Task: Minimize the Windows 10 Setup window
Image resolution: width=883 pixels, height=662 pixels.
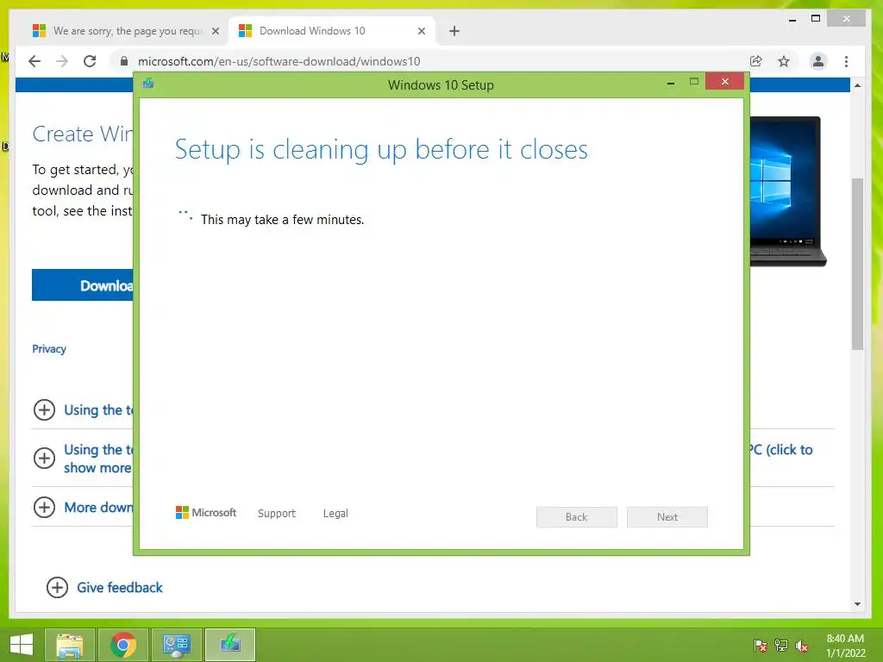Action: pos(671,84)
